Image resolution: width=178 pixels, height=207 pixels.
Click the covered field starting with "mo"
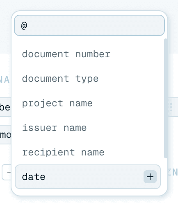click(x=5, y=135)
